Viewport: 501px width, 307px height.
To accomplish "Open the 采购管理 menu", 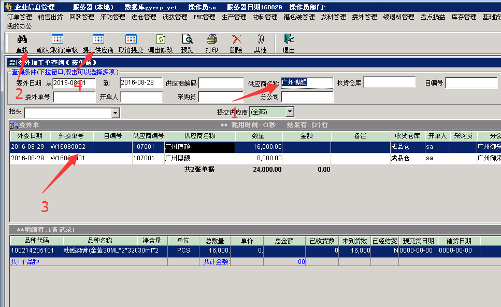I will click(112, 17).
